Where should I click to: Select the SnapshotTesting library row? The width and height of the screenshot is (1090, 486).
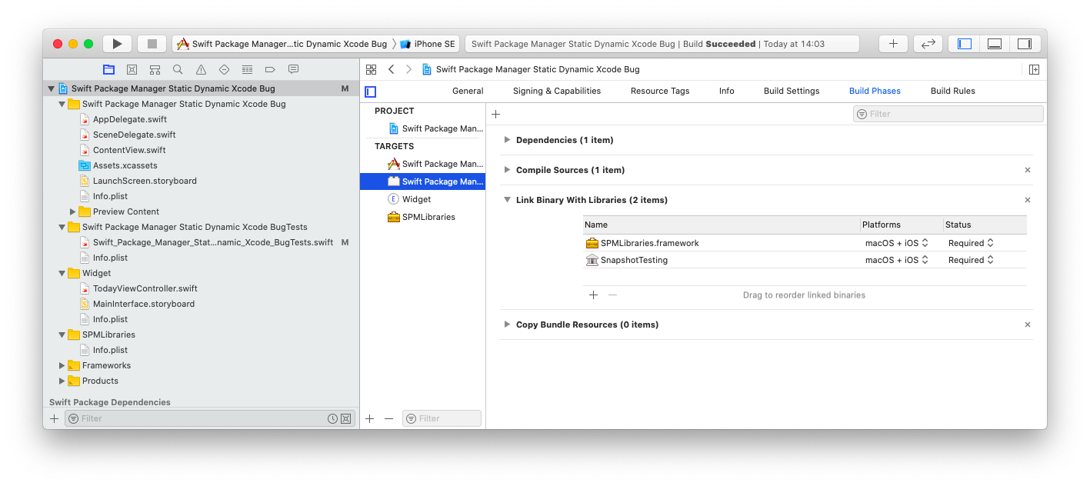click(805, 260)
